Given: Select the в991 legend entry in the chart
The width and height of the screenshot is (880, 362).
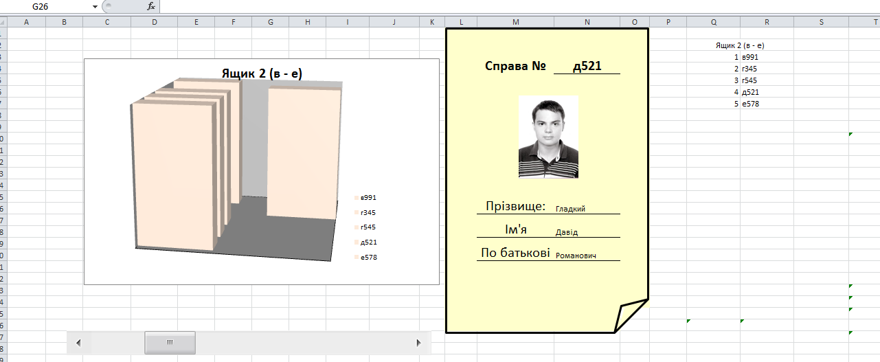Looking at the screenshot, I should [x=368, y=198].
